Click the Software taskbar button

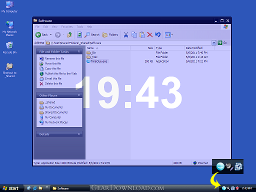pos(69,188)
